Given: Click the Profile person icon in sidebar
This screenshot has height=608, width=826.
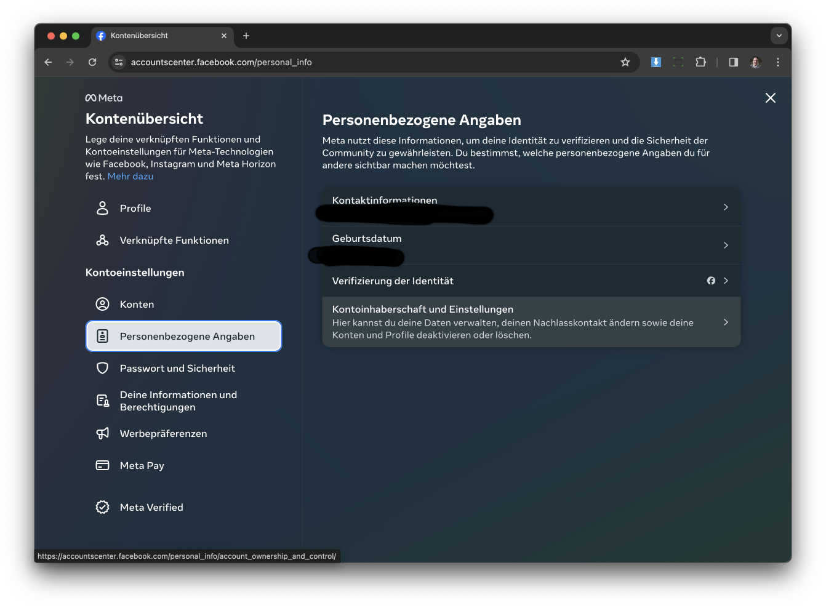Looking at the screenshot, I should pos(102,208).
